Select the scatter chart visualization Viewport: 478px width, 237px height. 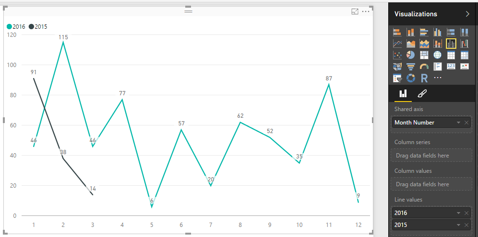click(397, 55)
